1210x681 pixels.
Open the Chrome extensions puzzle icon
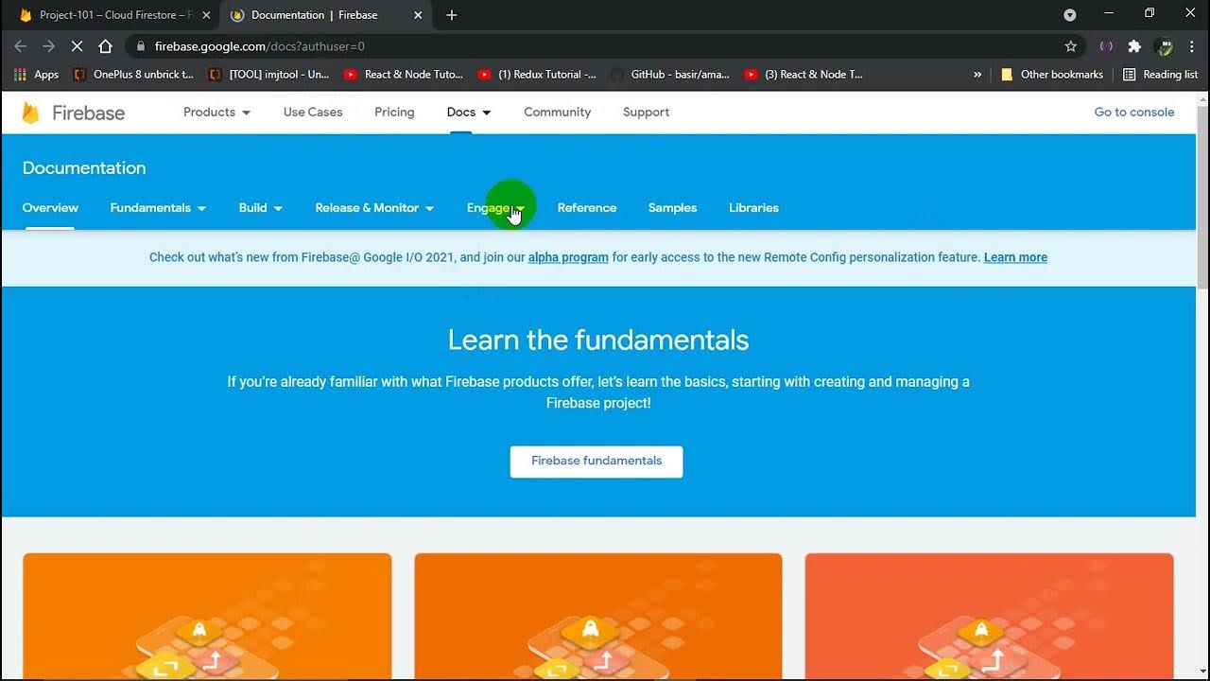(x=1134, y=46)
